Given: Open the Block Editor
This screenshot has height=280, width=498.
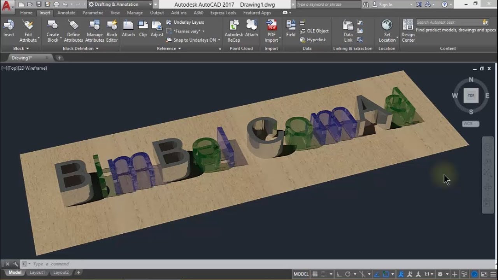Looking at the screenshot, I should [x=112, y=31].
